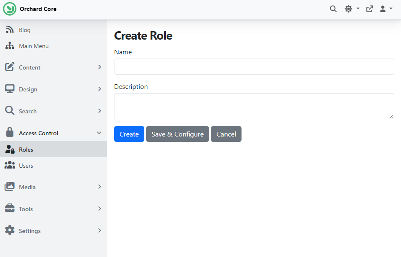Click Save & Configure button

point(178,134)
